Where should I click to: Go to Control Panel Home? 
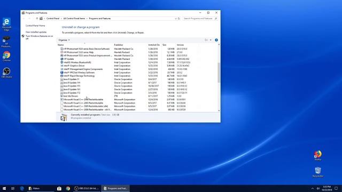click(x=35, y=26)
